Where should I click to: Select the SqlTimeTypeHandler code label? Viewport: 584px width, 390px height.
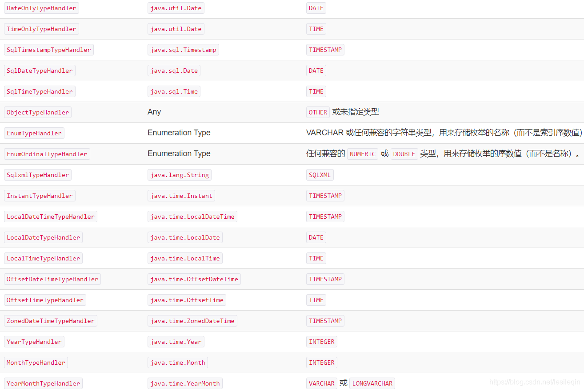click(x=40, y=91)
